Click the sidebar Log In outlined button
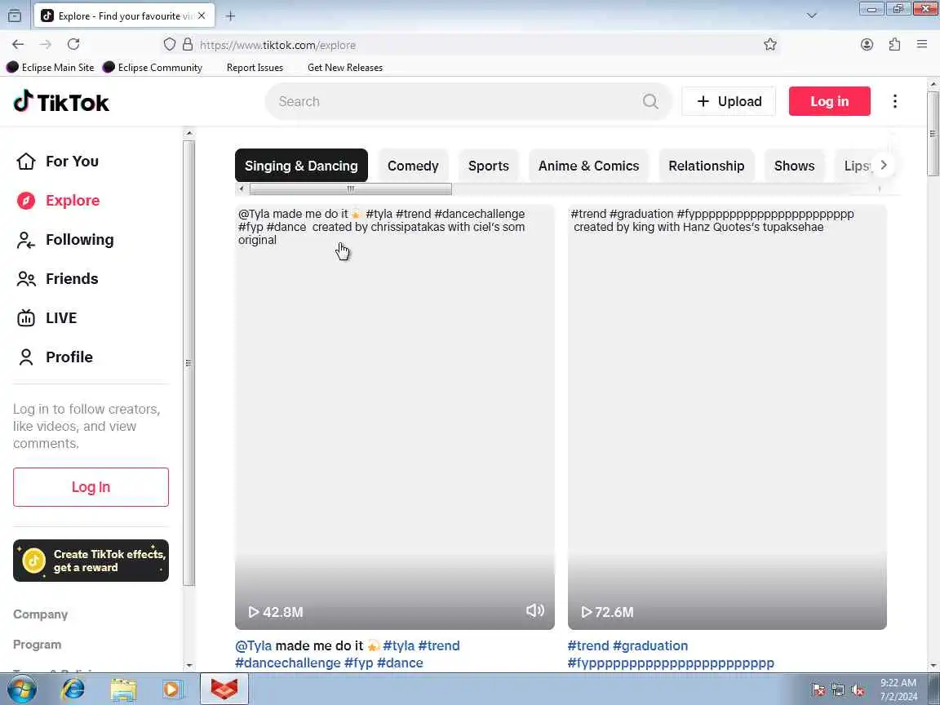The image size is (940, 705). click(x=91, y=487)
